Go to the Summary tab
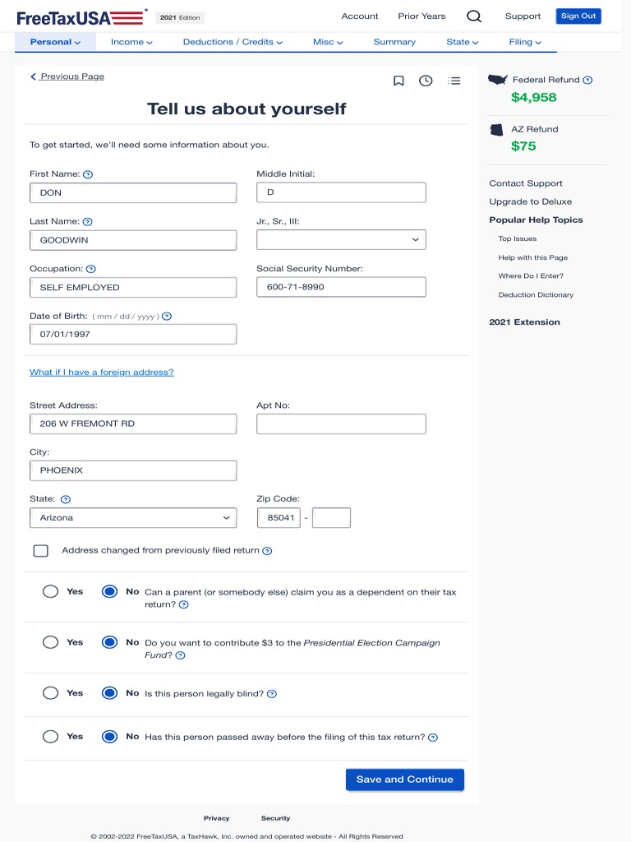Image resolution: width=631 pixels, height=842 pixels. 394,42
